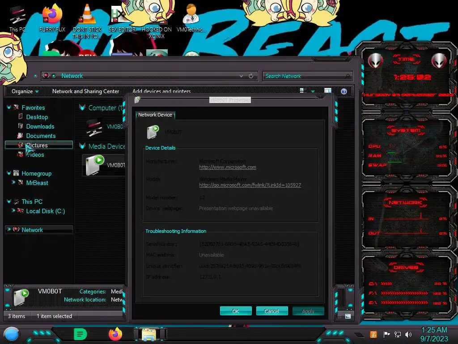458x344 pixels.
Task: Open the green notes taskbar app
Action: (x=81, y=334)
